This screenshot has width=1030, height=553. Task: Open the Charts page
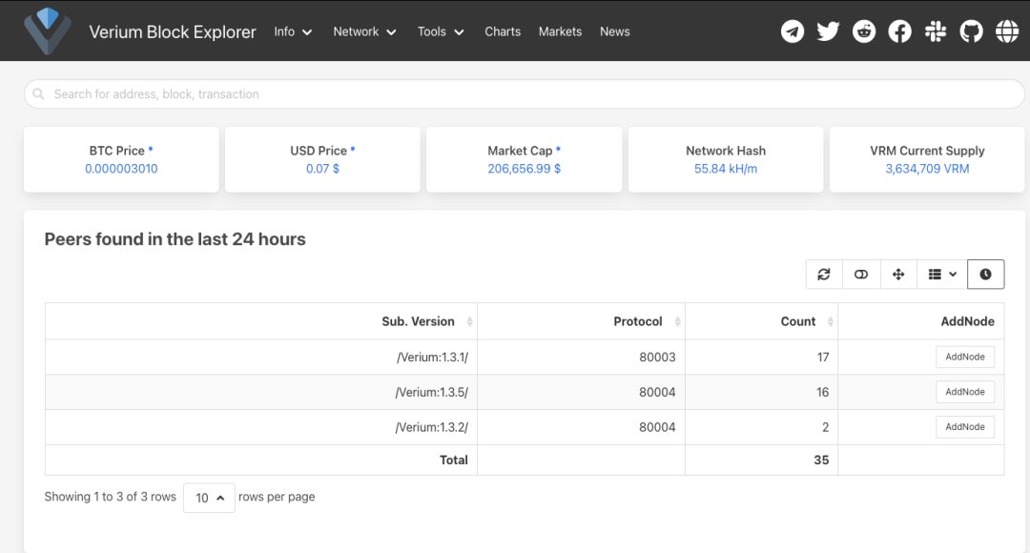pos(503,31)
